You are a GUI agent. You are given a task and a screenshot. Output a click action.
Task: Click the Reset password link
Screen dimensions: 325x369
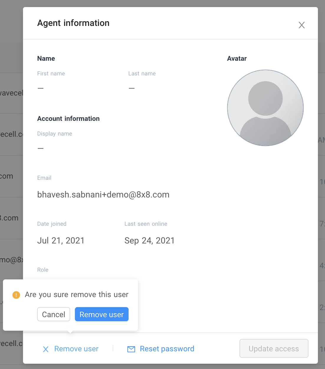(x=167, y=349)
